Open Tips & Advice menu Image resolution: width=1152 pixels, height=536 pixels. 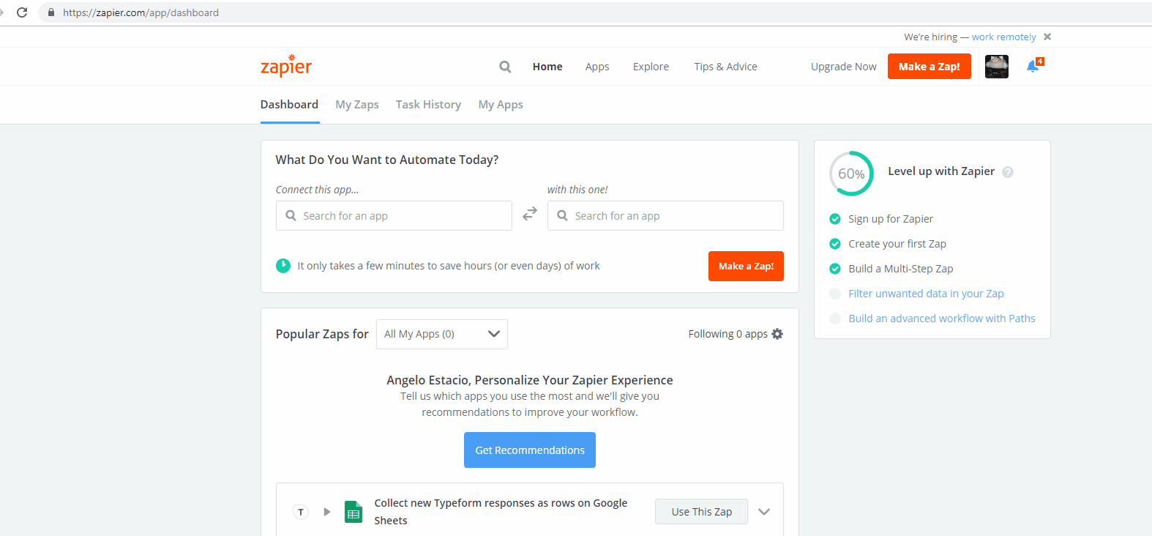(726, 67)
